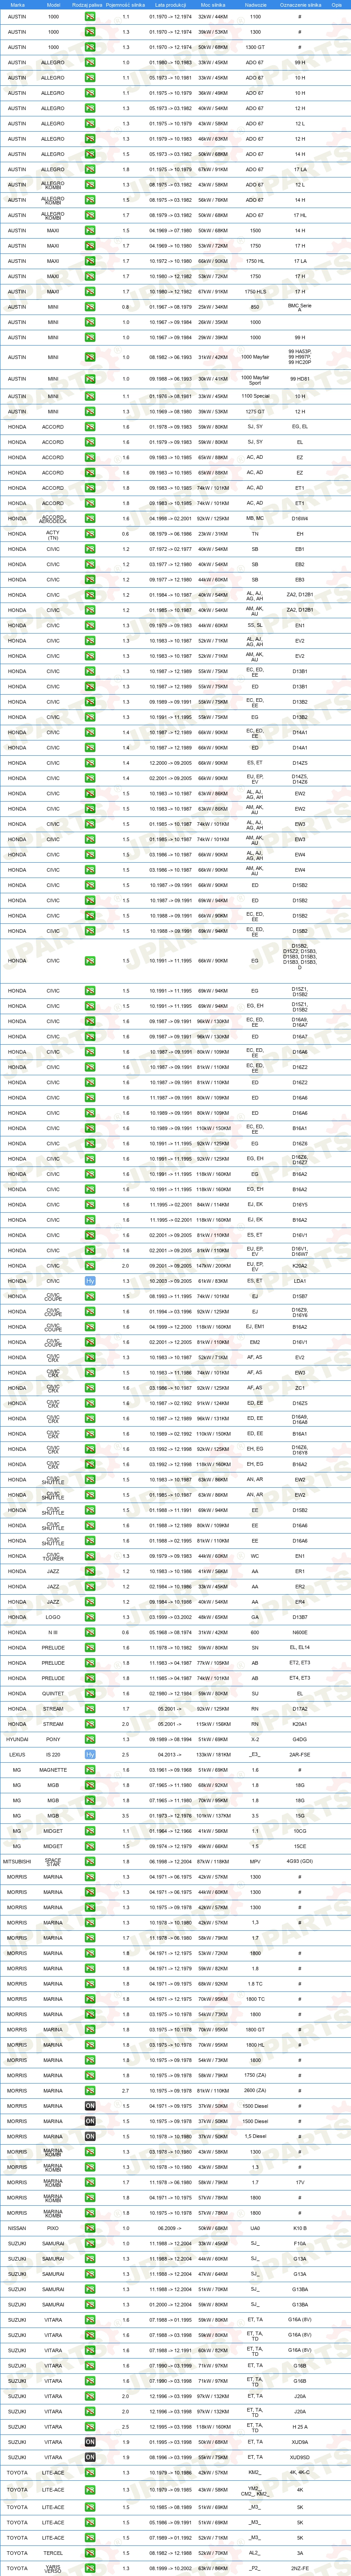Click the Oznaczenie silnika column header
The height and width of the screenshot is (2576, 351).
300,5
